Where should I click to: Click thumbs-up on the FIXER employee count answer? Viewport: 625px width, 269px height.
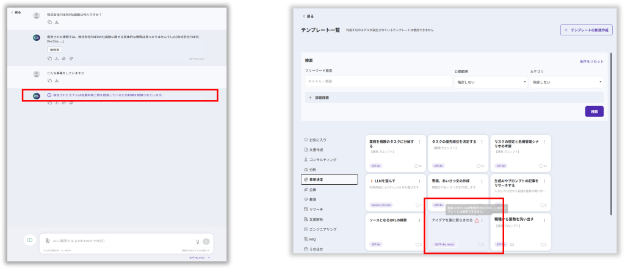(x=63, y=59)
